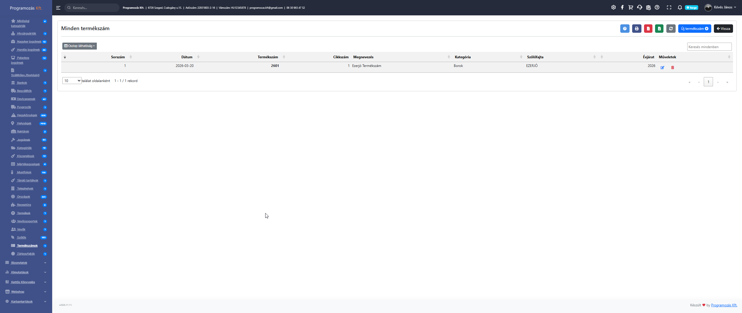Open the Raktárak menu item
The width and height of the screenshot is (742, 313).
click(23, 132)
